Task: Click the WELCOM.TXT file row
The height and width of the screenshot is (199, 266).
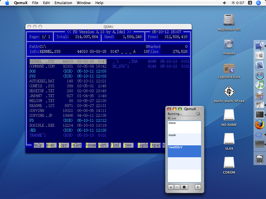Action: click(x=68, y=101)
